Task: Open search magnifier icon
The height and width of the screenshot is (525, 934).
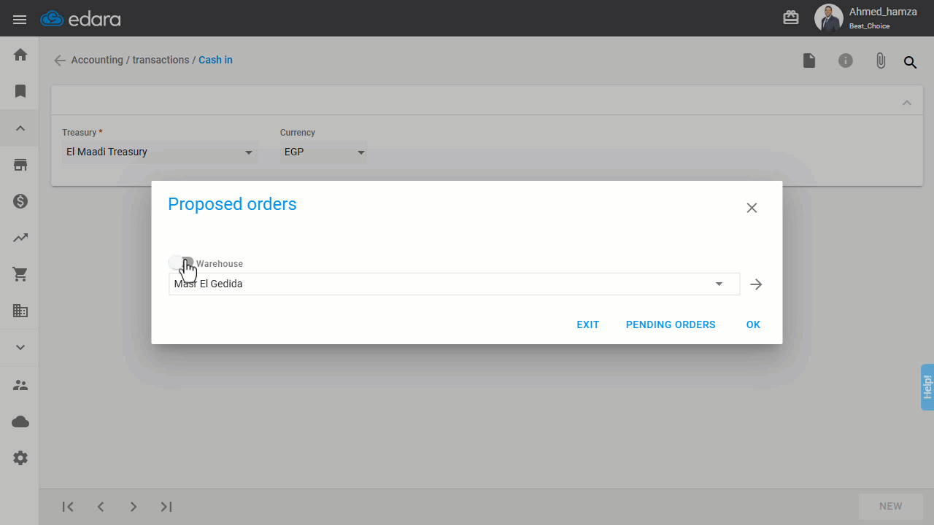Action: [x=911, y=63]
